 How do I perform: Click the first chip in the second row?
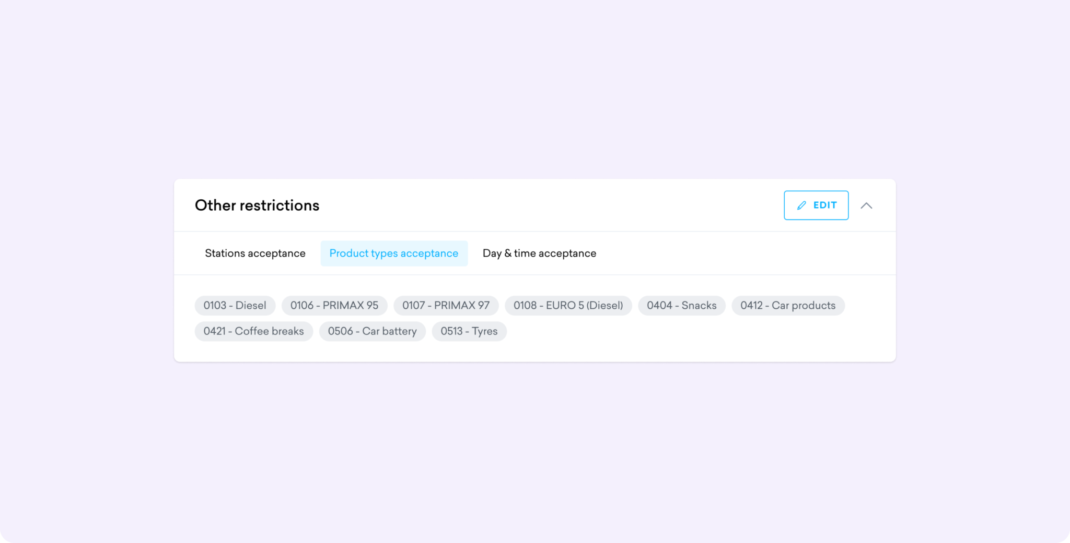click(253, 331)
